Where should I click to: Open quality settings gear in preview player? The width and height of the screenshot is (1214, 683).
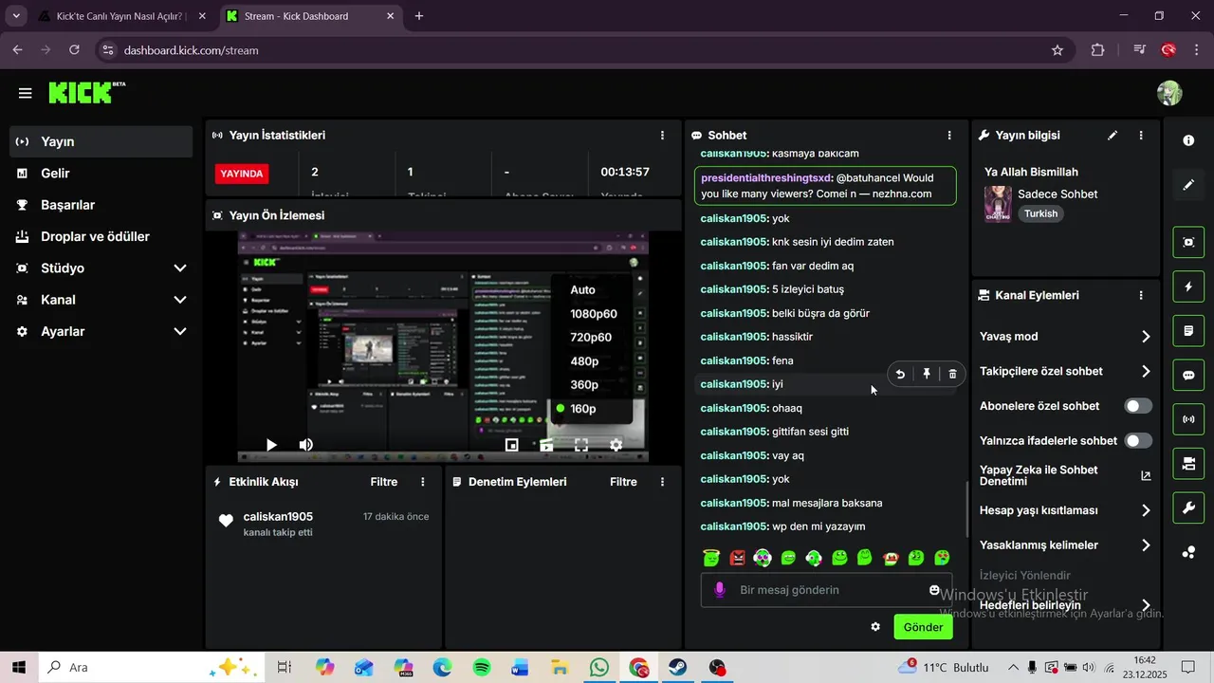point(616,445)
